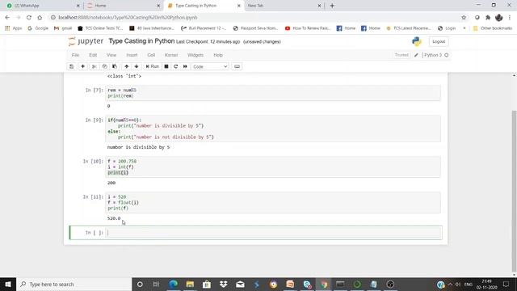This screenshot has height=291, width=517.
Task: Open the Cell menu
Action: point(151,55)
